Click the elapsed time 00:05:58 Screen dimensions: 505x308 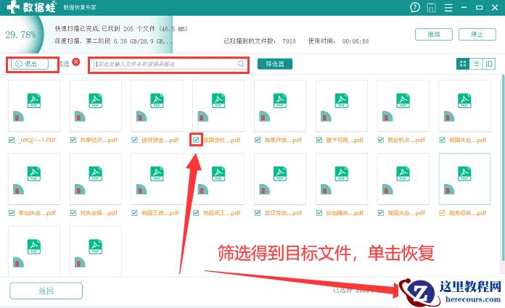[x=356, y=41]
